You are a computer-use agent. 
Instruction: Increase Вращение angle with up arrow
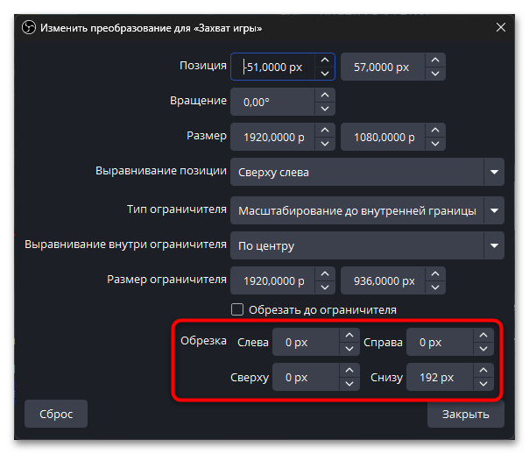(x=325, y=96)
